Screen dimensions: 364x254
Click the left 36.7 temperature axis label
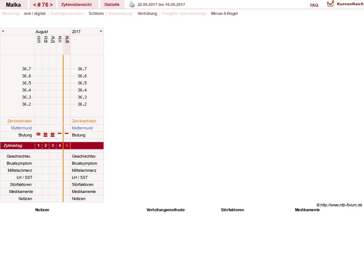[26, 69]
